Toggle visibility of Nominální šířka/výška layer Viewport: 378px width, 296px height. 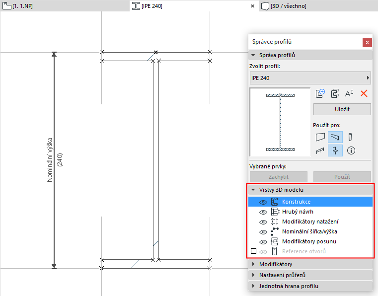click(x=263, y=232)
